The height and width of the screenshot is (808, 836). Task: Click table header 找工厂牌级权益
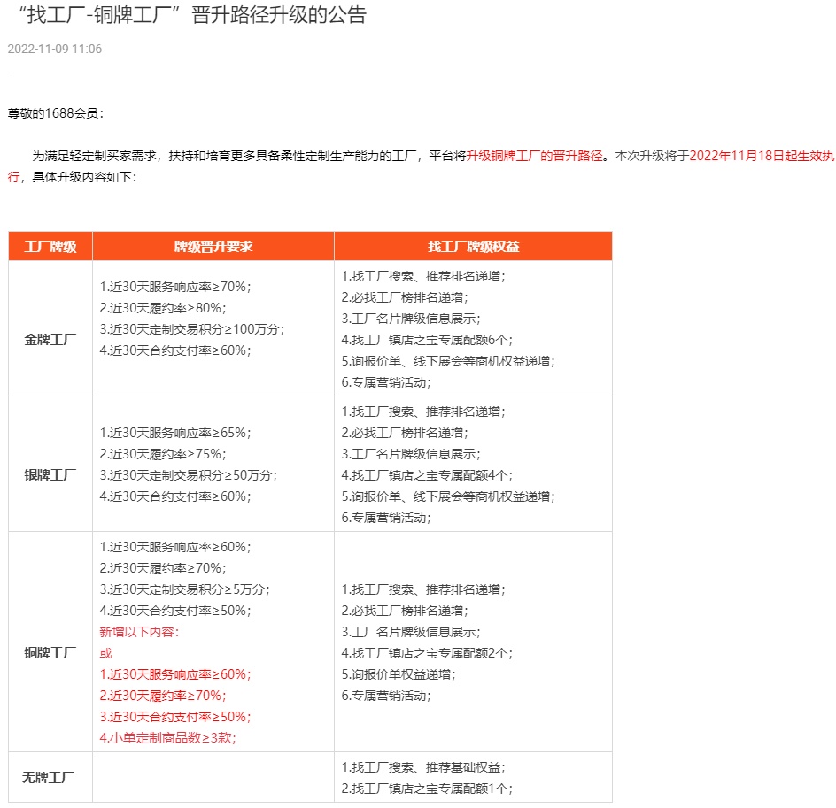coord(474,247)
